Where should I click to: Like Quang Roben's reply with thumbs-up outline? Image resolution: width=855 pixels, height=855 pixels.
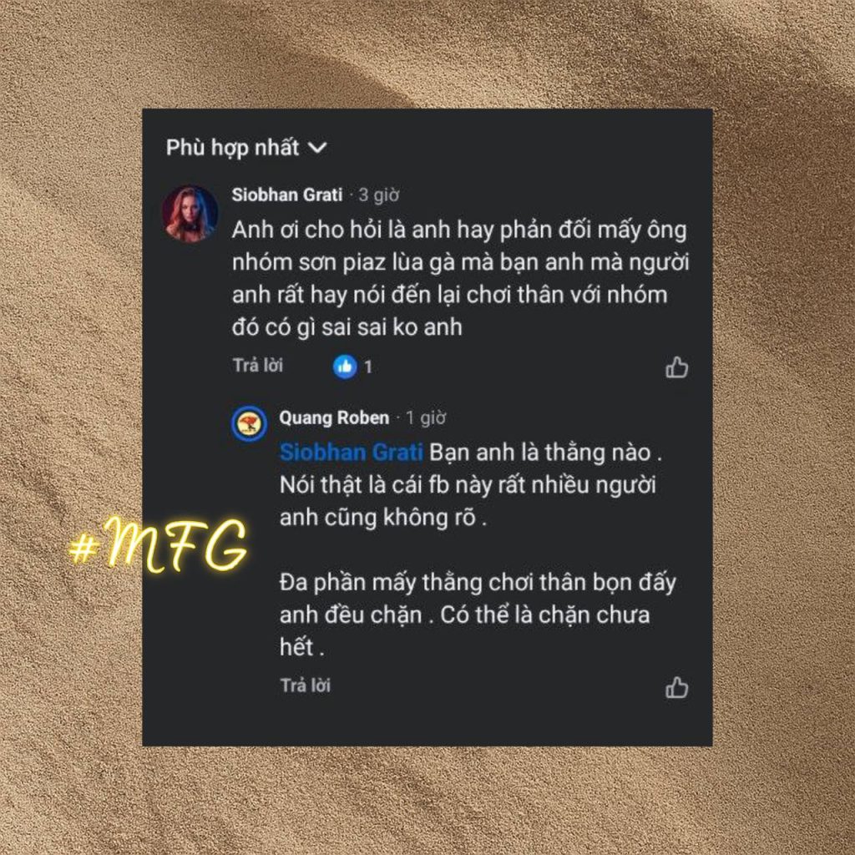coord(676,688)
